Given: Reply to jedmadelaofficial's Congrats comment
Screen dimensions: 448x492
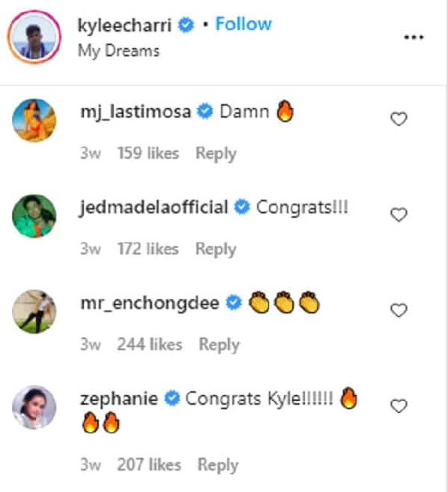Looking at the screenshot, I should (216, 249).
